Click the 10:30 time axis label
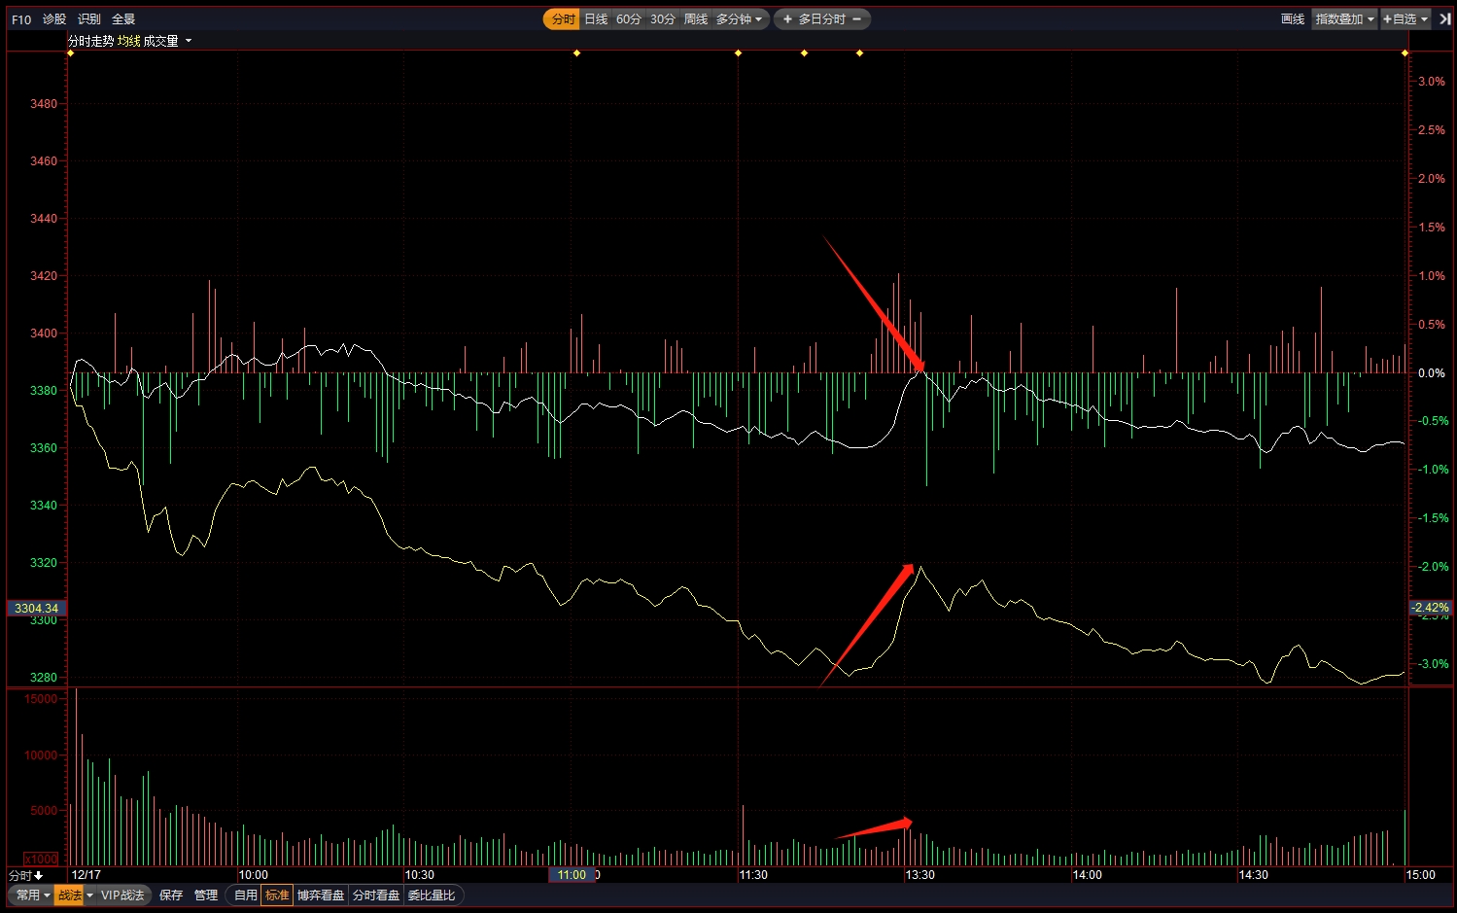1457x913 pixels. 420,875
